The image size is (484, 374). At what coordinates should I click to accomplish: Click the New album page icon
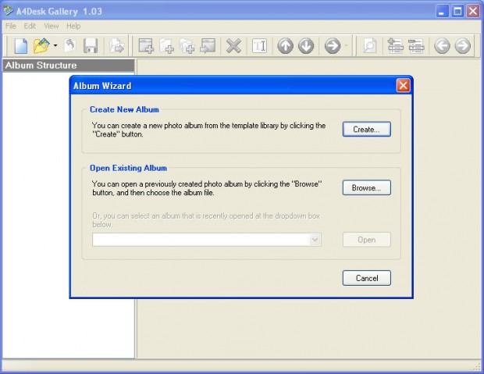point(21,46)
